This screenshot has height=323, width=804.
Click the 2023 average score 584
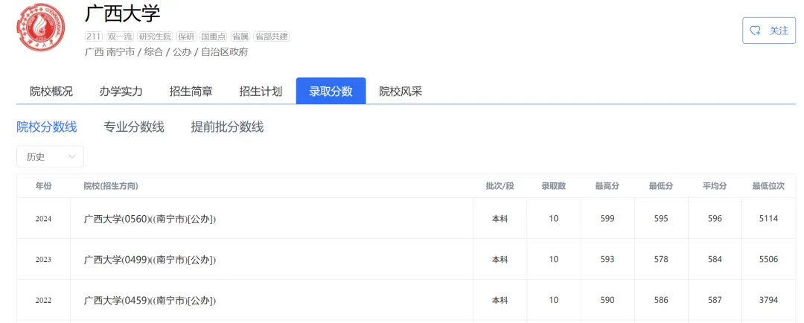[x=715, y=260]
